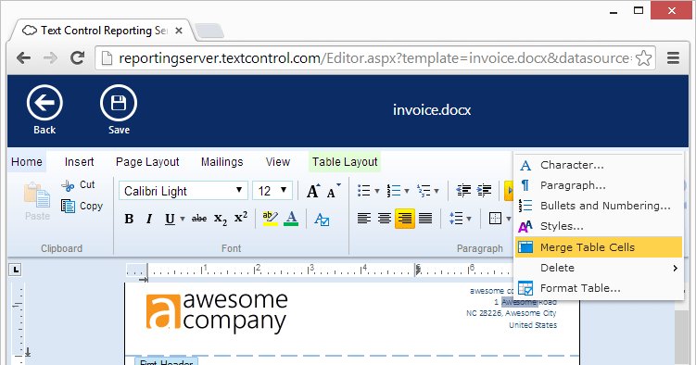Open Mailings ribbon tab

(221, 162)
